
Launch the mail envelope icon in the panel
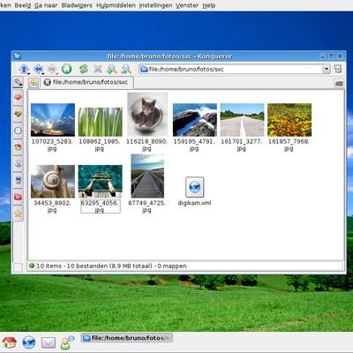click(x=48, y=342)
